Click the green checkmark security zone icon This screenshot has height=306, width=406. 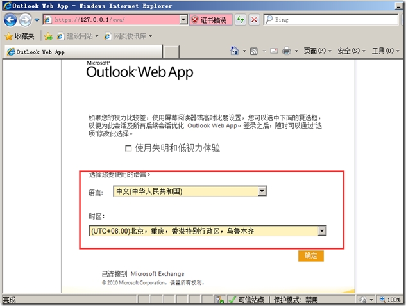click(x=232, y=300)
